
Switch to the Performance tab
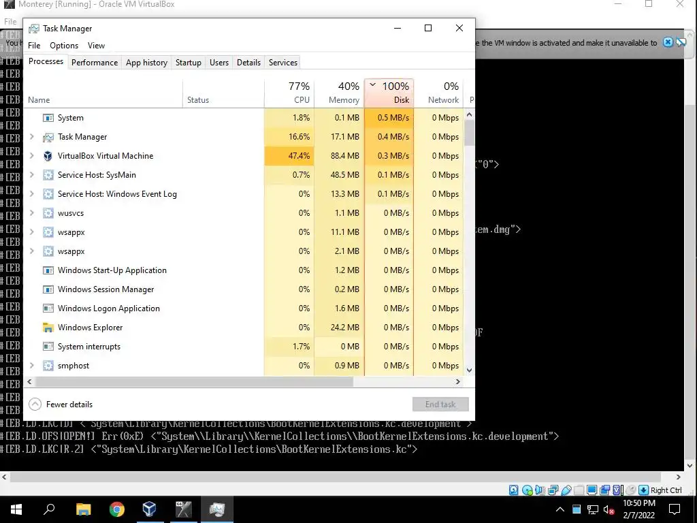[x=95, y=63]
